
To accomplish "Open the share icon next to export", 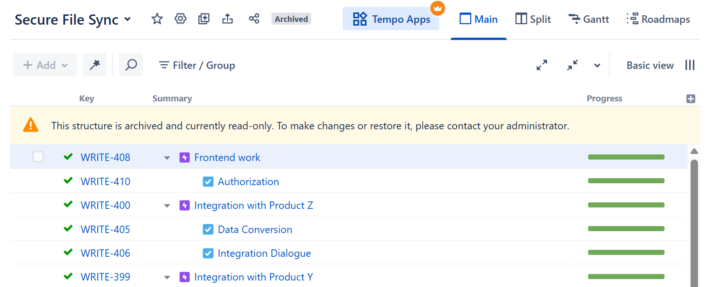I will (x=254, y=19).
